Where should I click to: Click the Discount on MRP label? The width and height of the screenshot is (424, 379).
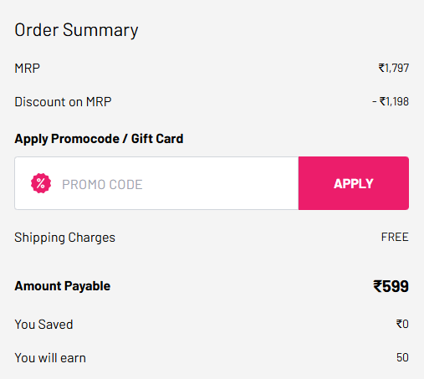tap(63, 102)
